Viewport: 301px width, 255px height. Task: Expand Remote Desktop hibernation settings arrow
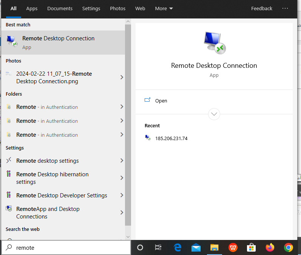click(122, 178)
